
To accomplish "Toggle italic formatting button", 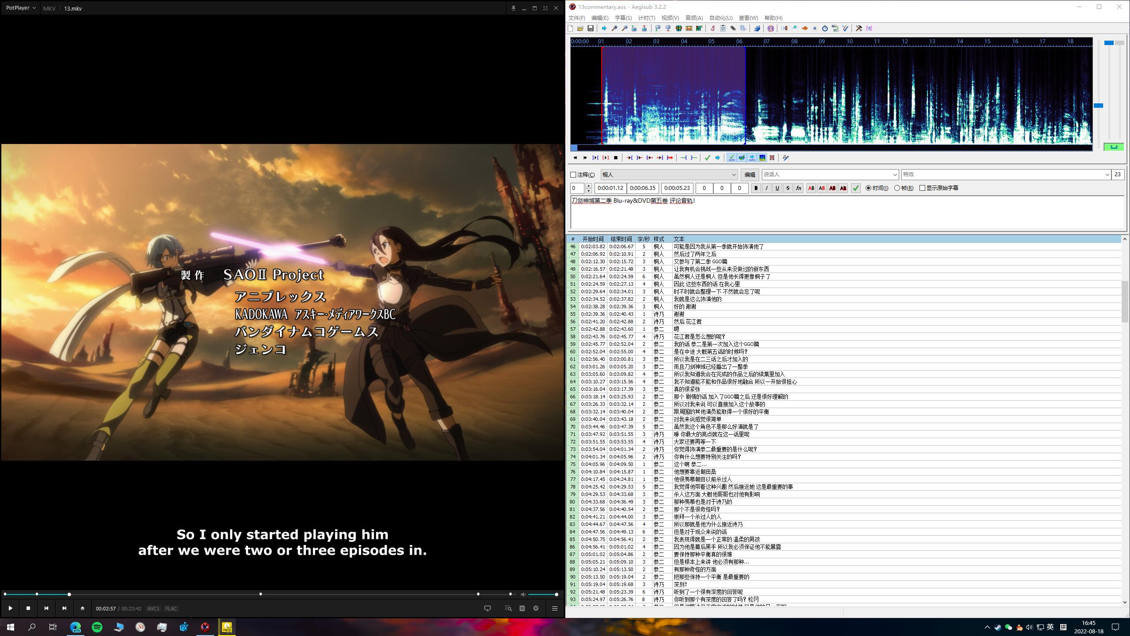I will point(766,188).
